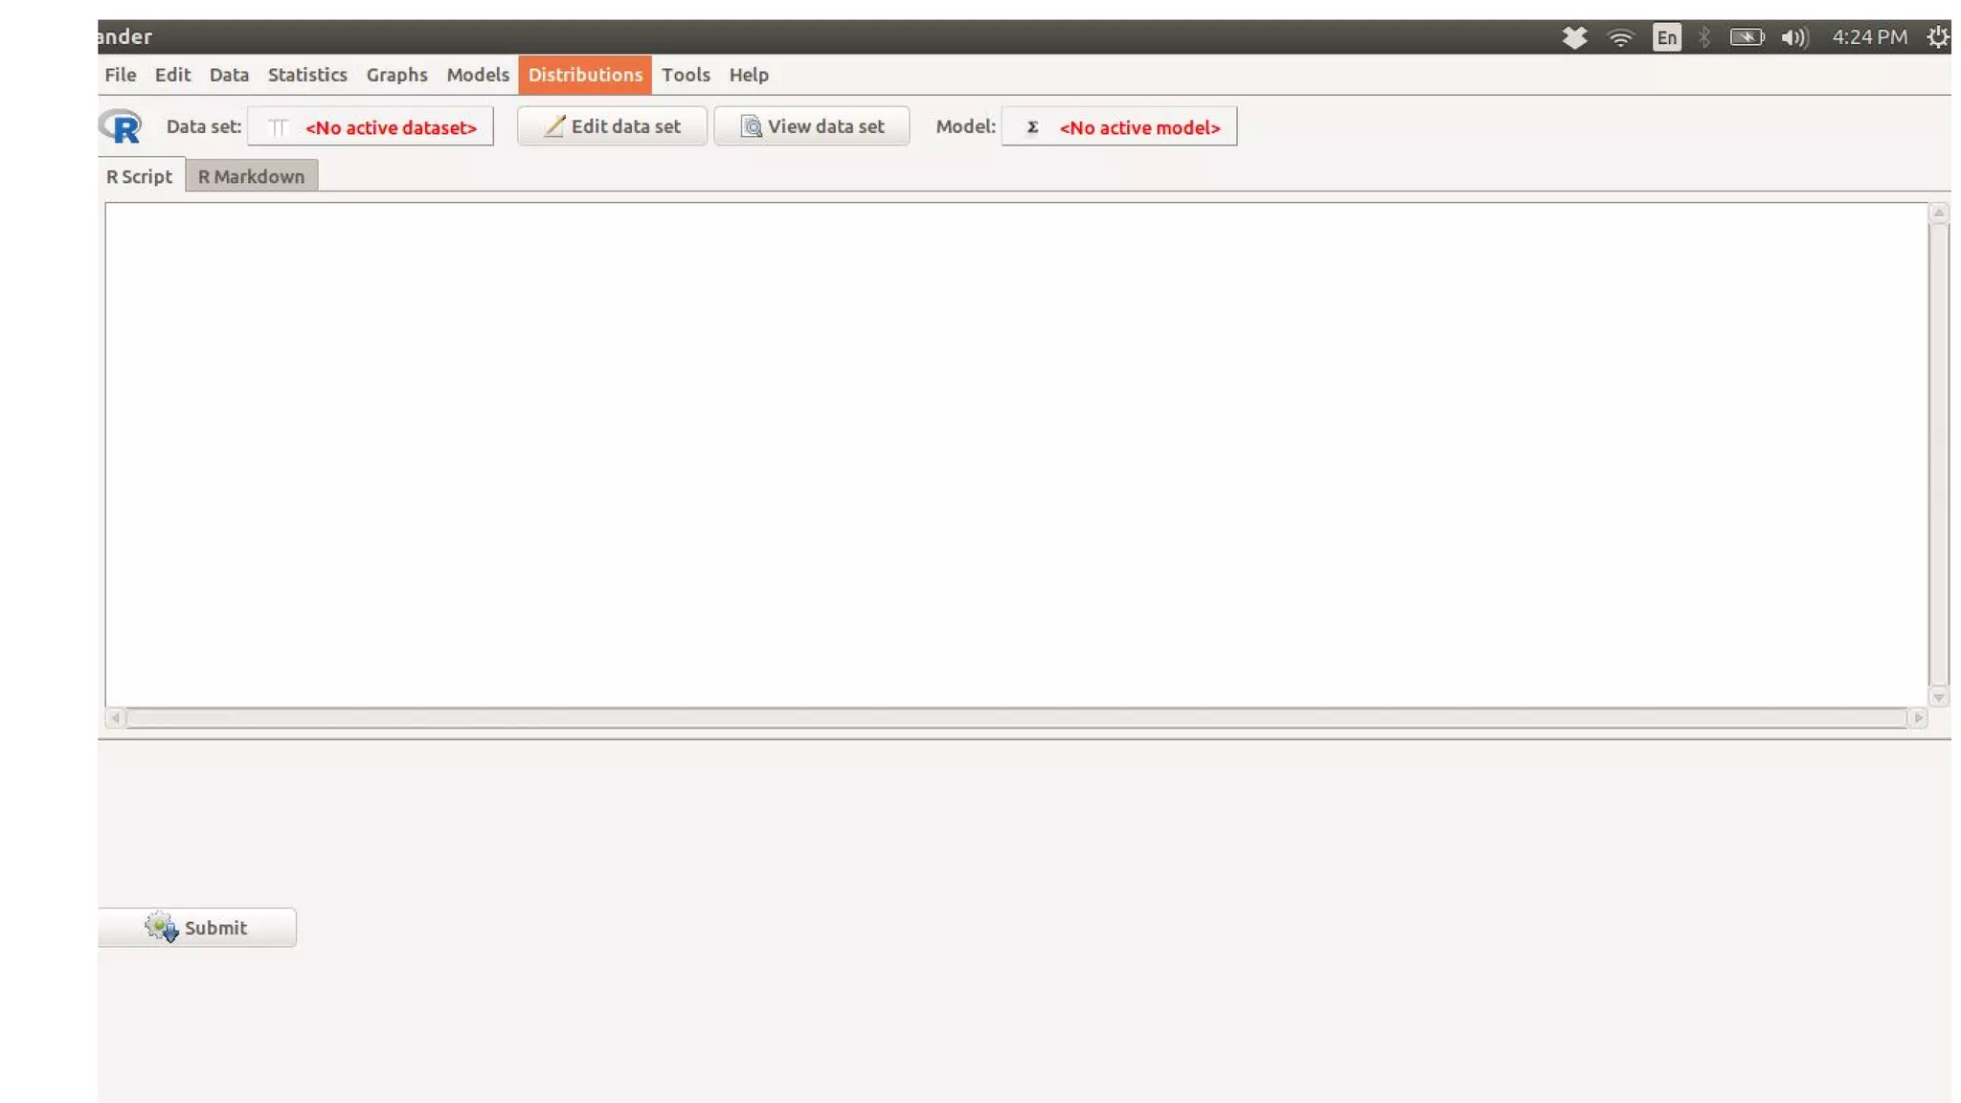The width and height of the screenshot is (1961, 1103).
Task: Click the Dropbox tray icon
Action: [x=1574, y=37]
